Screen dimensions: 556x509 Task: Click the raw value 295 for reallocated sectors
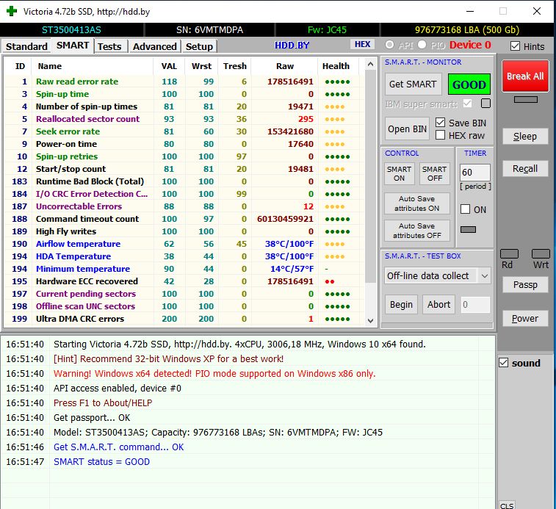tap(306, 119)
